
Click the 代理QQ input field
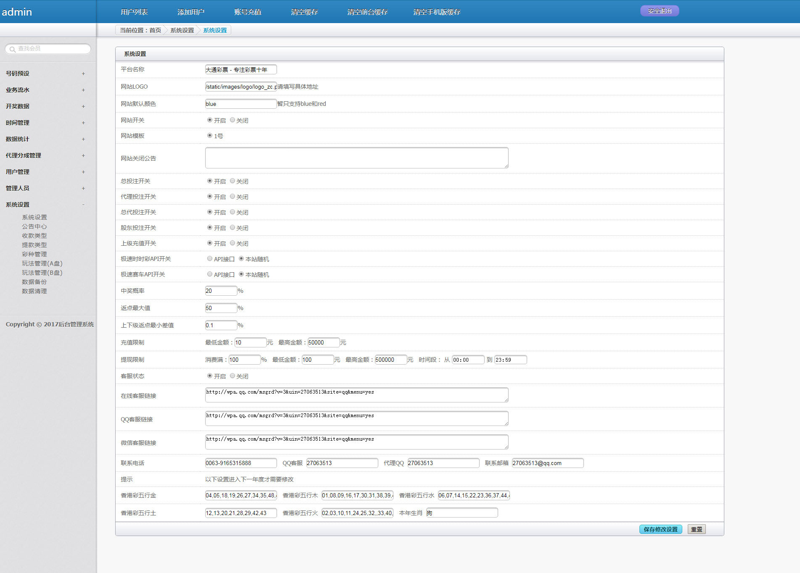pos(444,463)
